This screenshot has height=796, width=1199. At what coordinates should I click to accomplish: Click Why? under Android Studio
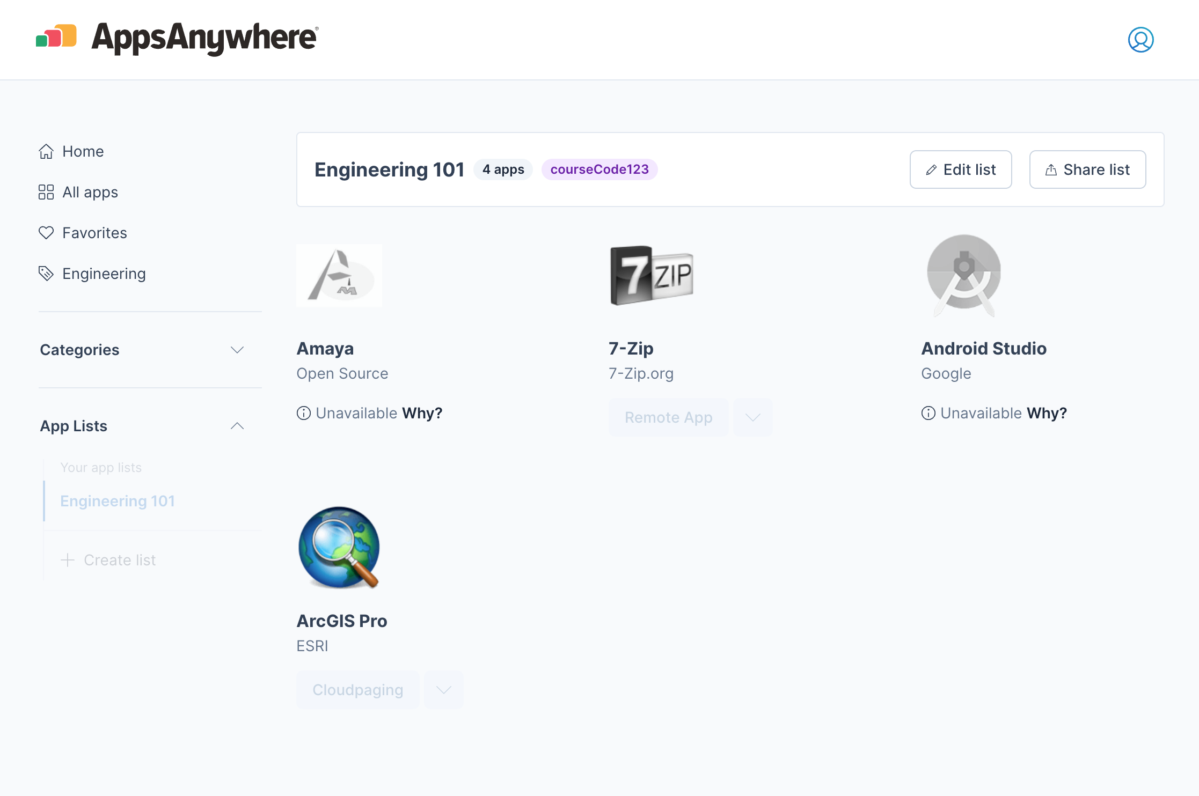[1047, 413]
